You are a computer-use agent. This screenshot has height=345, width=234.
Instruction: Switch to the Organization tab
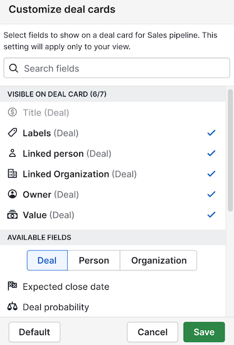pos(159,260)
